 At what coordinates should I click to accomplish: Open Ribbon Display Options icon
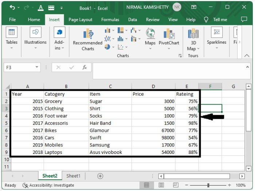[194, 7]
